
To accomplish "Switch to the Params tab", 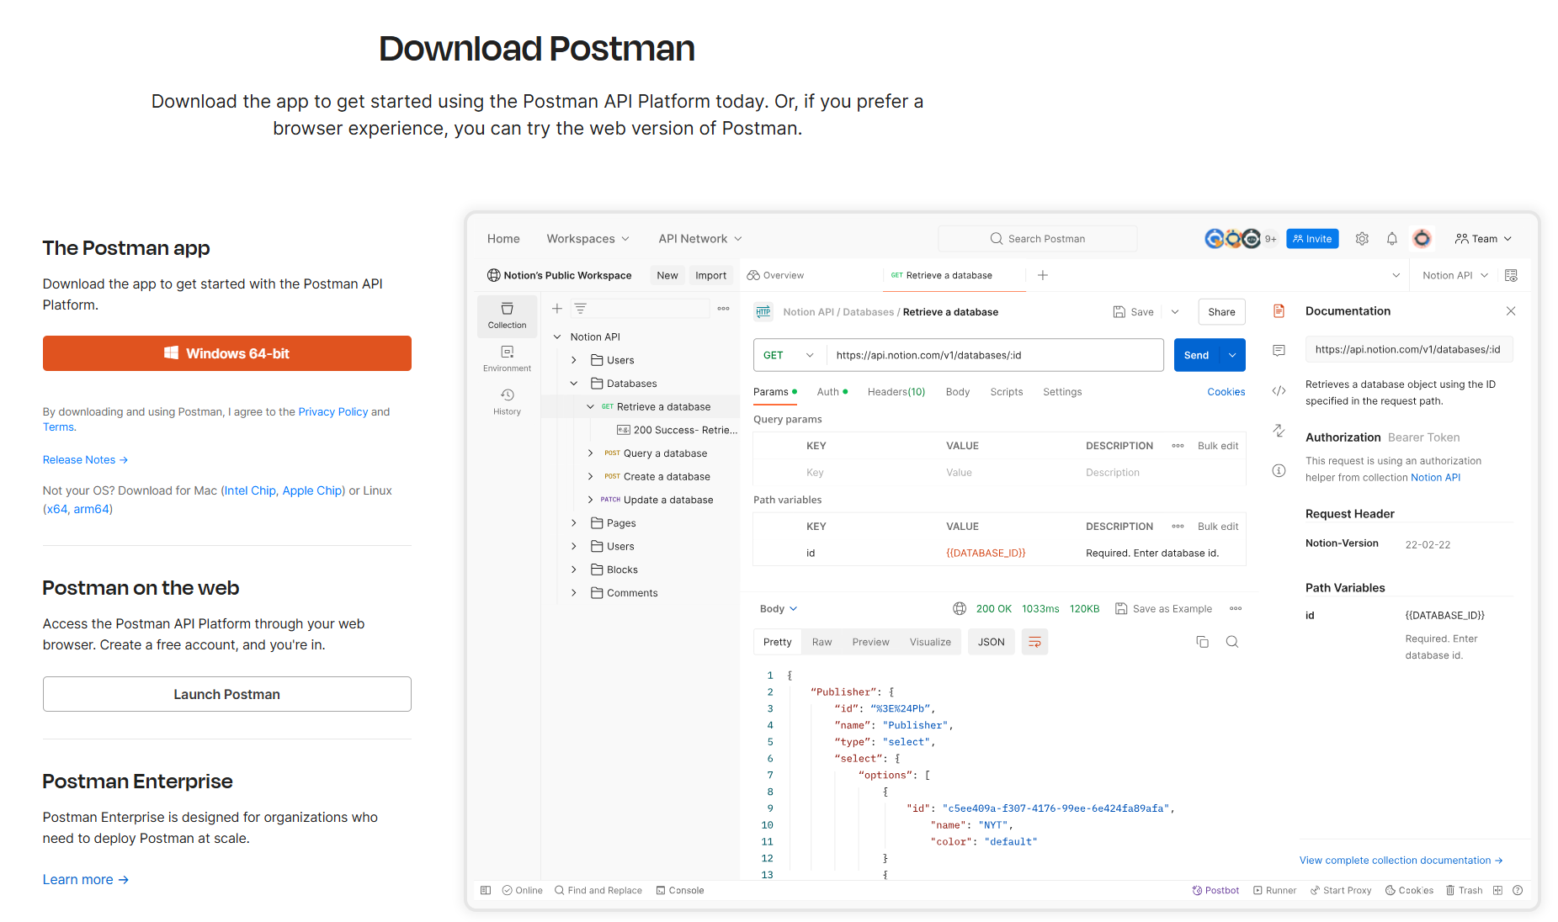I will 774,392.
